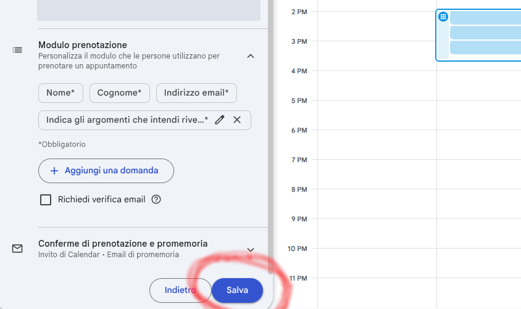
Task: Click the Modulo prenotazione list icon
Action: tap(17, 50)
